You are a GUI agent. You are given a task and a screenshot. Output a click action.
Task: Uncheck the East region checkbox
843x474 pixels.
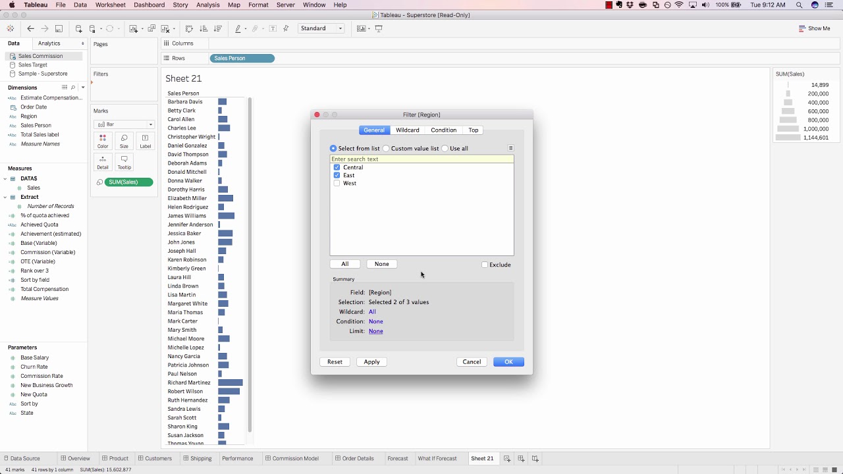(x=337, y=175)
